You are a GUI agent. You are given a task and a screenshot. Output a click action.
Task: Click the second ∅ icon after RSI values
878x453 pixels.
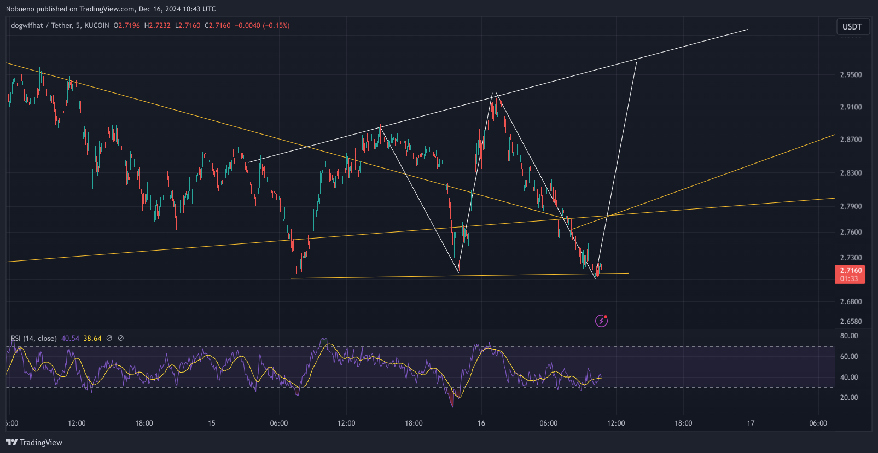pos(121,338)
